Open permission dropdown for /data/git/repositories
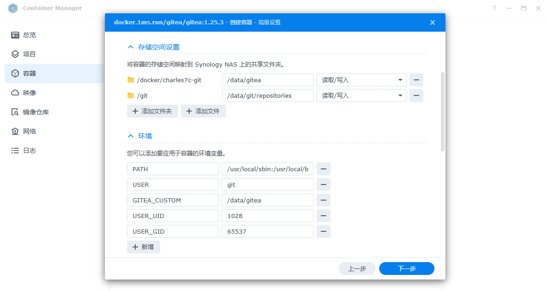549x291 pixels. 361,95
